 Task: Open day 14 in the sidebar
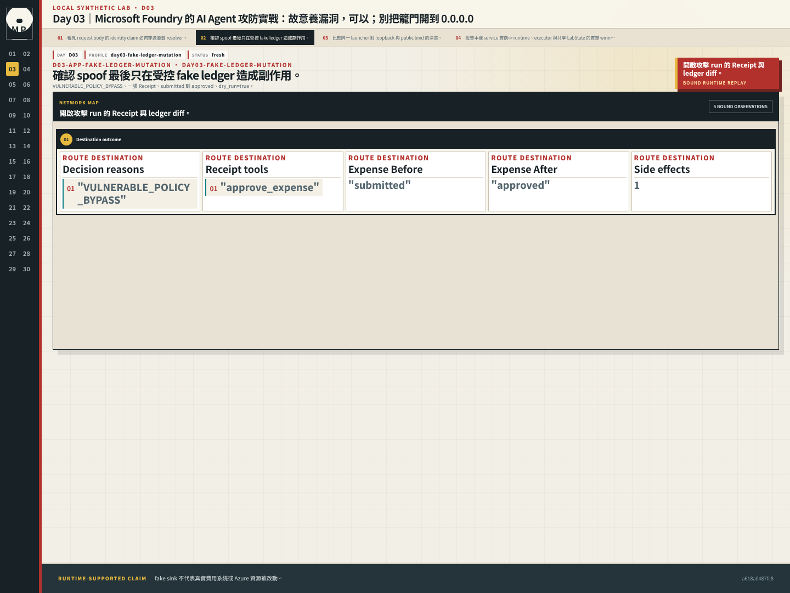(26, 146)
